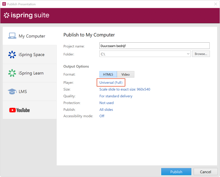Cancel the publish dialog
This screenshot has width=220, height=177.
pyautogui.click(x=205, y=172)
